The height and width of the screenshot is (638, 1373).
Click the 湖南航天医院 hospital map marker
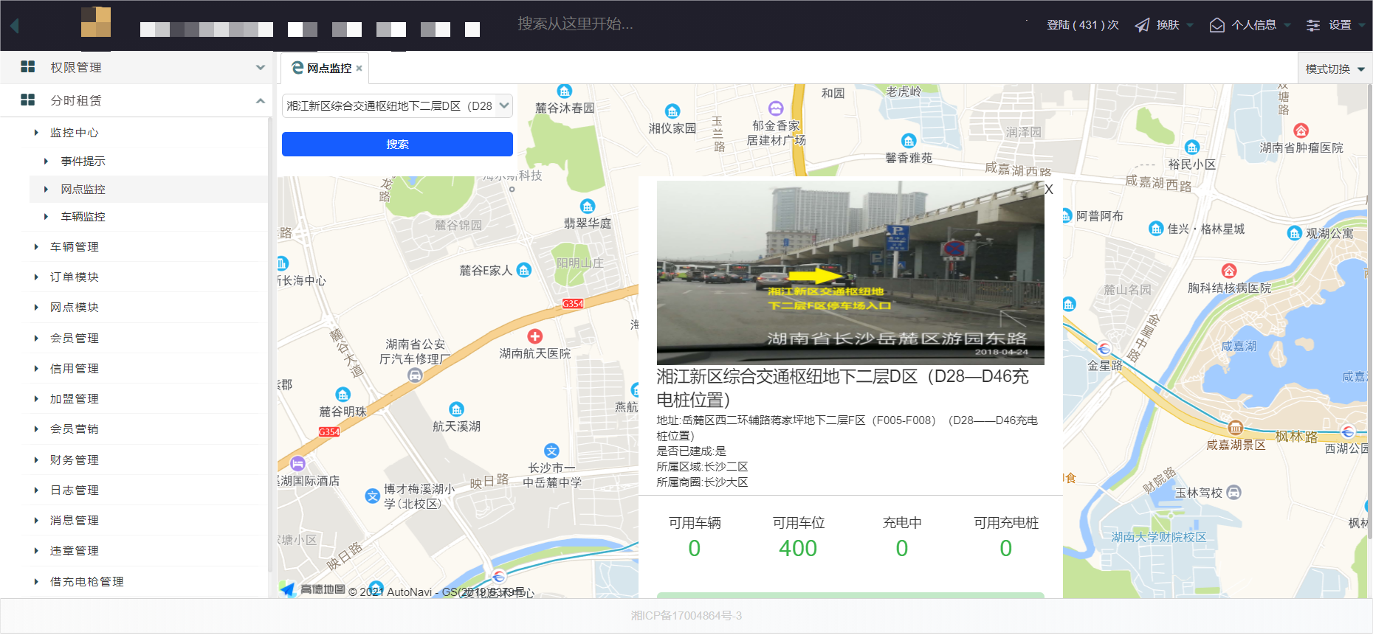click(535, 336)
